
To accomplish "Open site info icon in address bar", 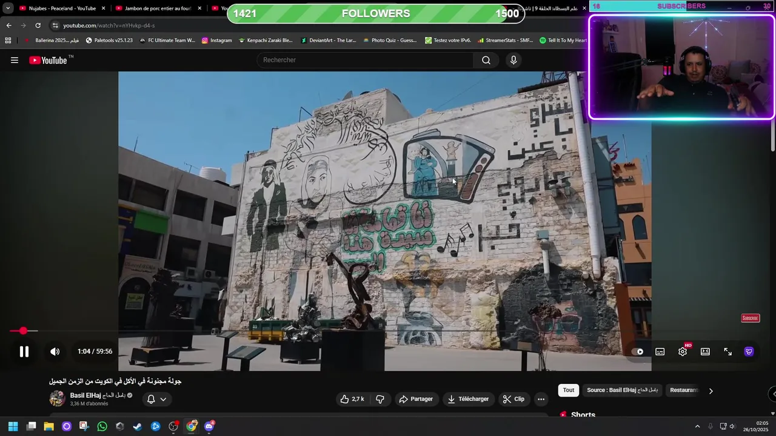I will 55,25.
